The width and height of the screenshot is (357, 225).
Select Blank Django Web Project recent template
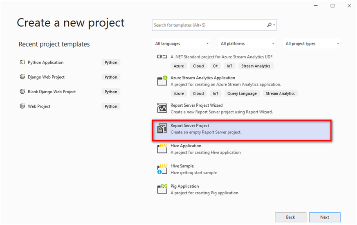tap(52, 92)
